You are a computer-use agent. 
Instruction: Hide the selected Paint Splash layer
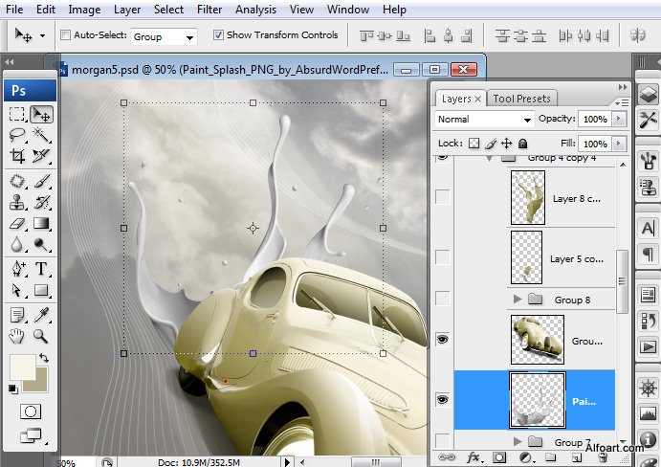(442, 398)
